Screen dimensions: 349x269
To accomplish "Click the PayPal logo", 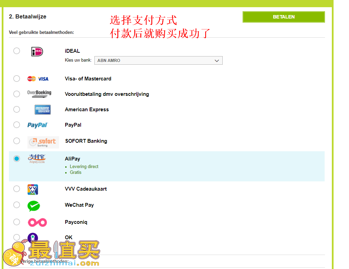I will click(37, 125).
